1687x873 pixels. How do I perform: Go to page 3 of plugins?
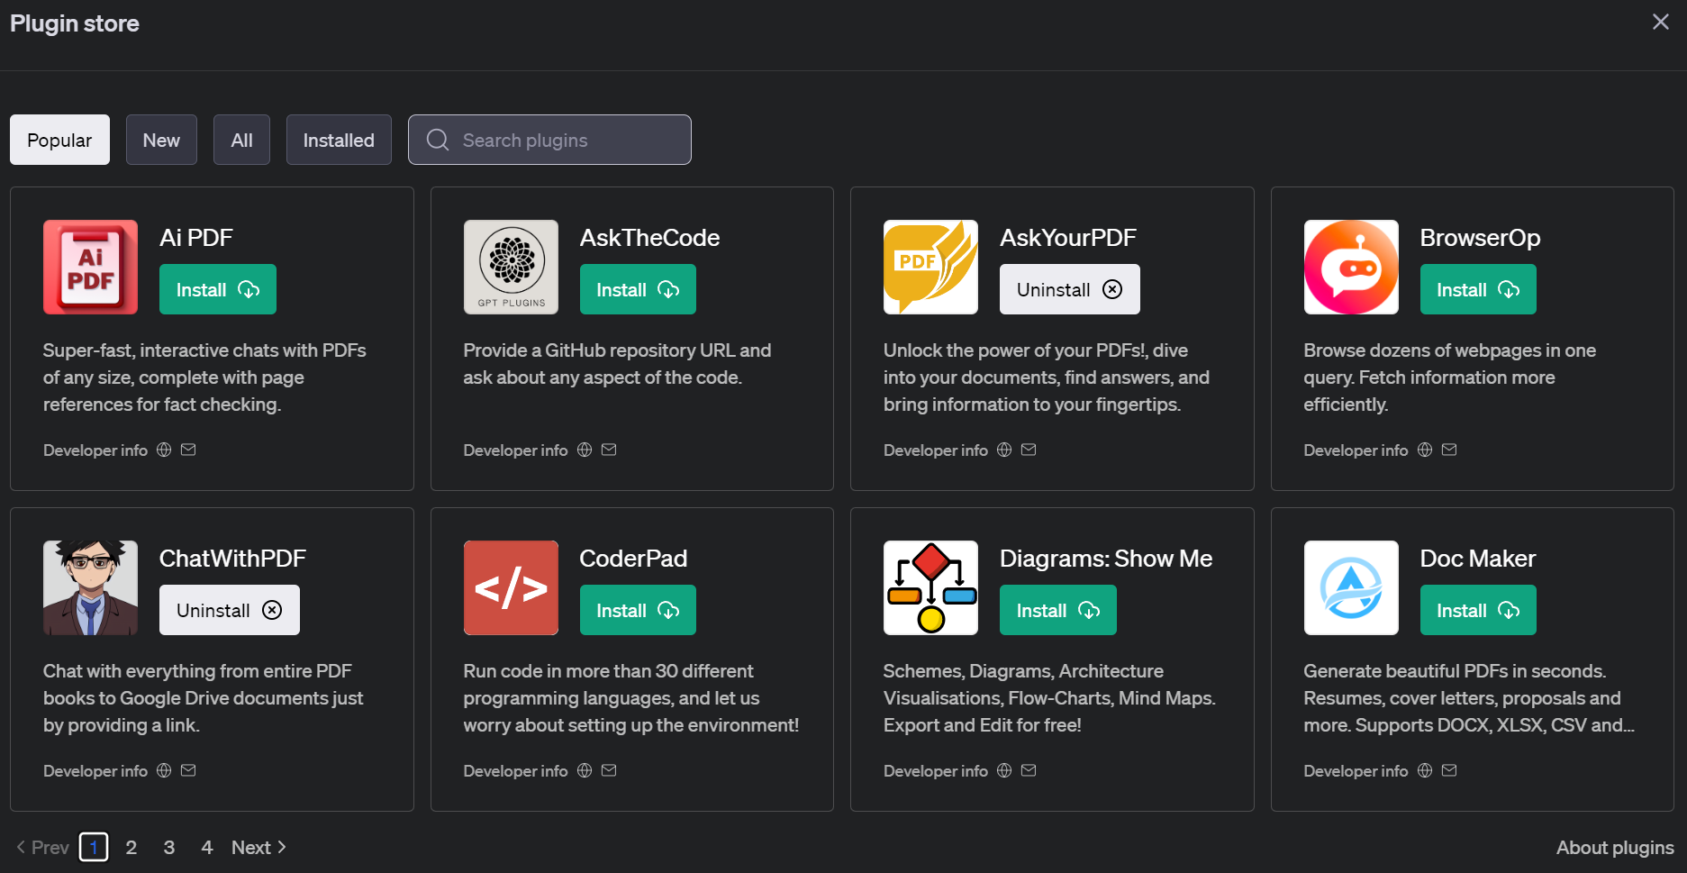pyautogui.click(x=169, y=847)
